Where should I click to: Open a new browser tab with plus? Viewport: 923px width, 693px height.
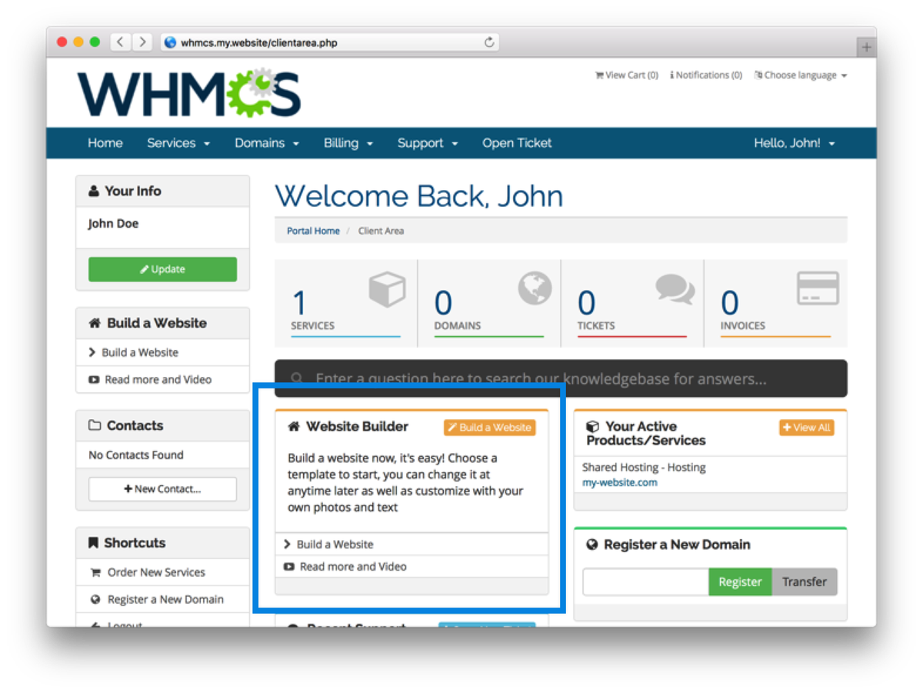(866, 47)
